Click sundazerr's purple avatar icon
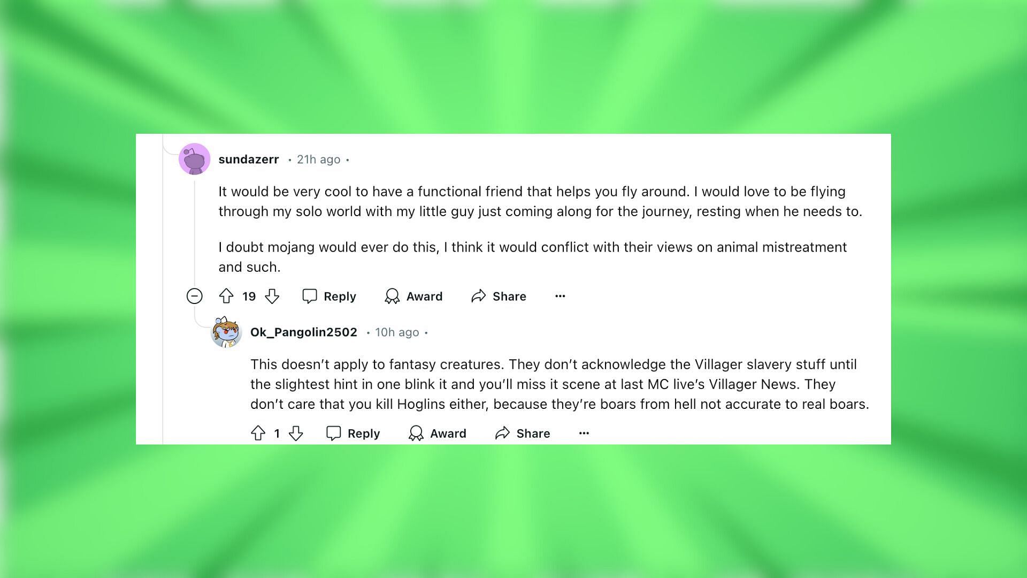This screenshot has height=578, width=1027. coord(195,159)
